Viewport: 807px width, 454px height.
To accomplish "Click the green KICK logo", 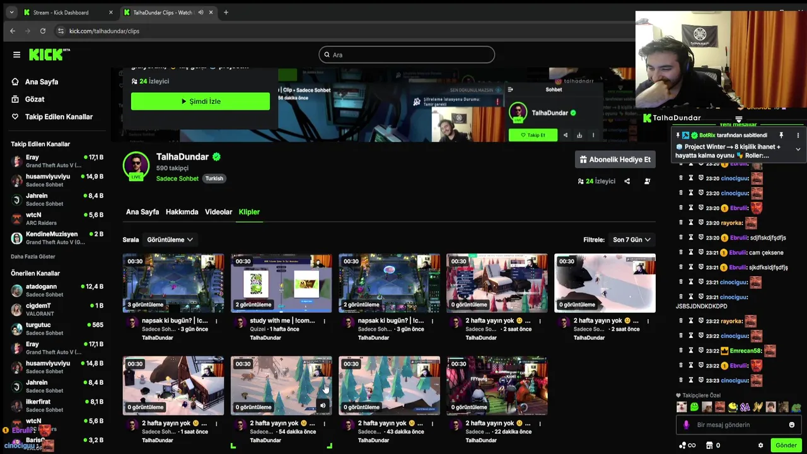I will tap(49, 55).
